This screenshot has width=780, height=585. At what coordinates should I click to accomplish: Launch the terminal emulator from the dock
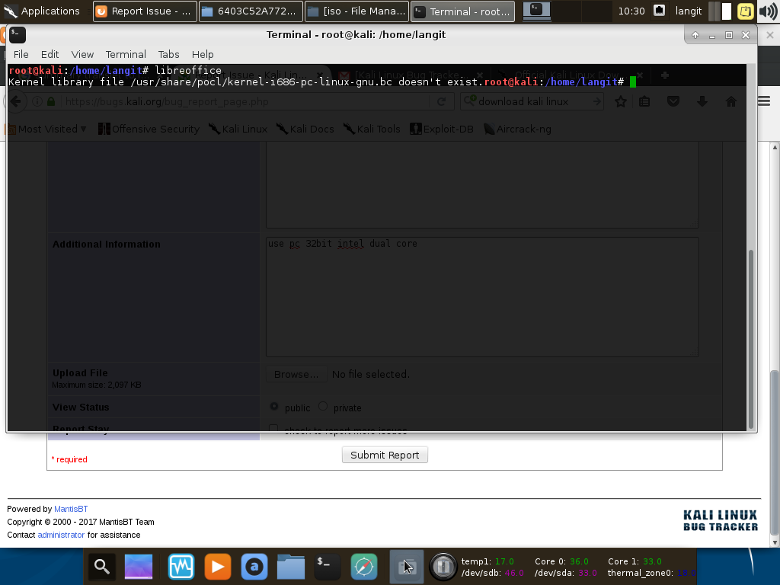(x=328, y=567)
